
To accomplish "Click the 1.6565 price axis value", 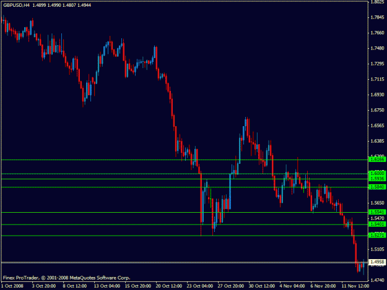I will (378, 126).
